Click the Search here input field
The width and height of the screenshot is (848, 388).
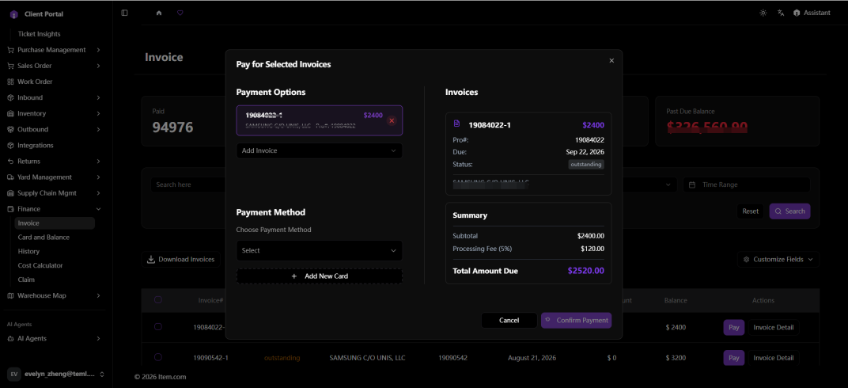[188, 184]
